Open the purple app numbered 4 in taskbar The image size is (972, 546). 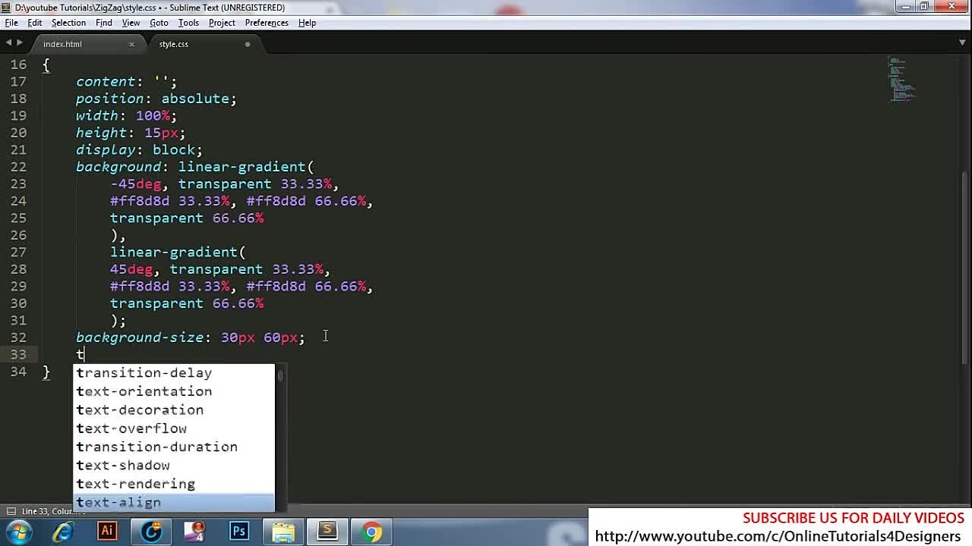195,532
